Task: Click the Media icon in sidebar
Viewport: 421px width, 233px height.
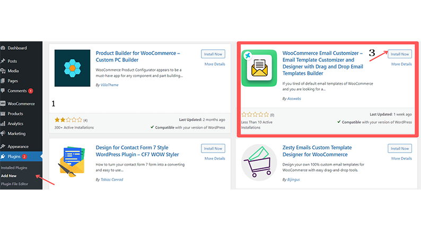Action: point(3,71)
